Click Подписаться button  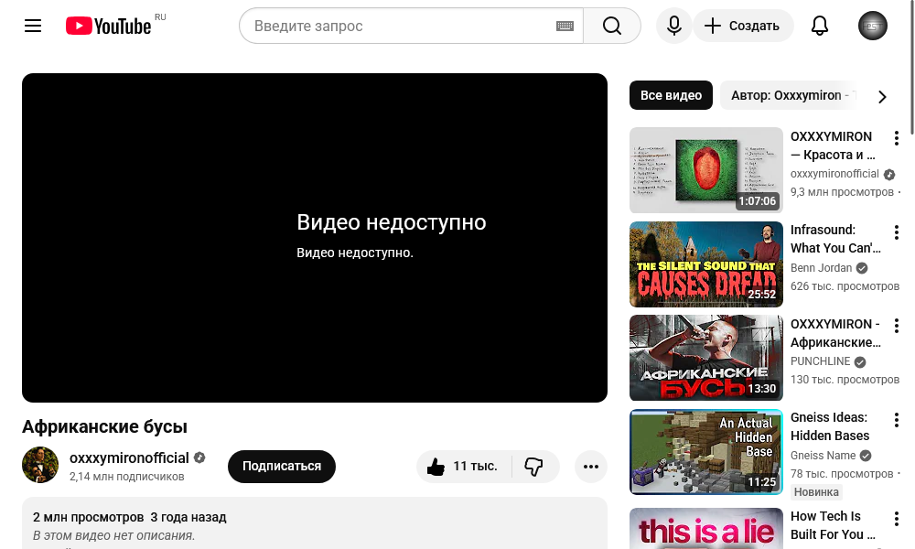pyautogui.click(x=282, y=466)
